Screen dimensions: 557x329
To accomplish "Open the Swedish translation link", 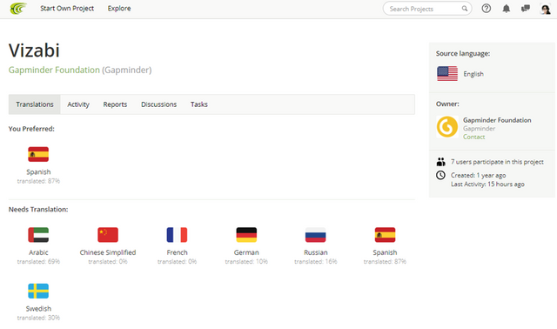I will pos(38,309).
